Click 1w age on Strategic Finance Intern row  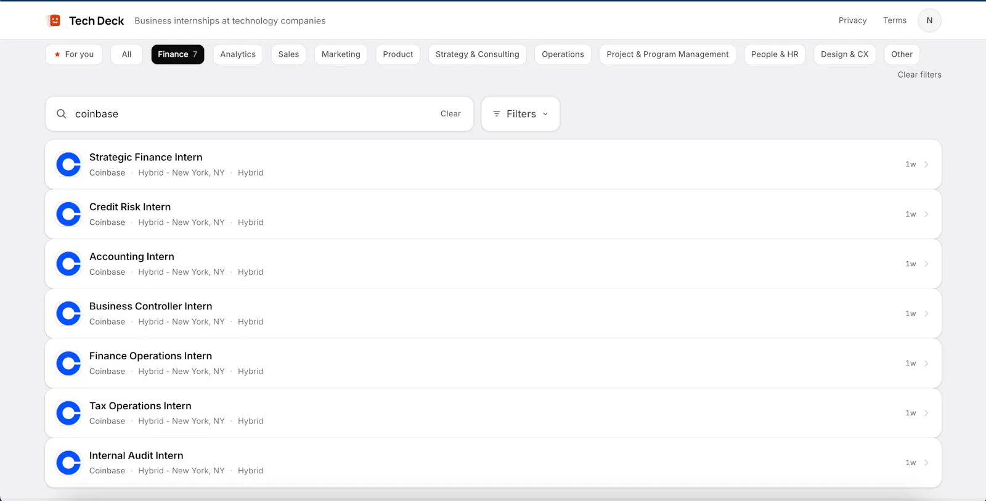tap(910, 165)
